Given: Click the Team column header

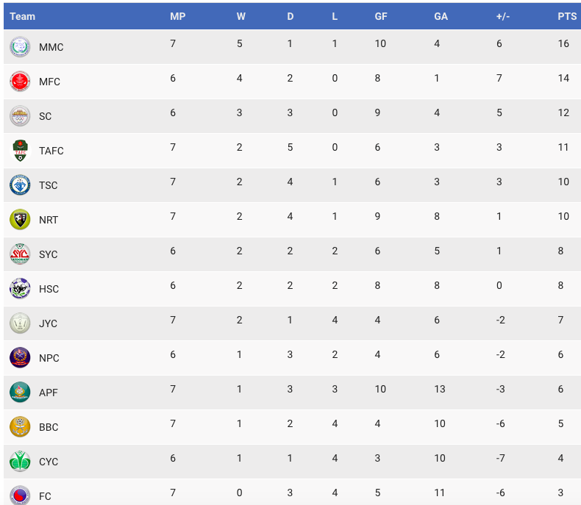Looking at the screenshot, I should tap(22, 16).
